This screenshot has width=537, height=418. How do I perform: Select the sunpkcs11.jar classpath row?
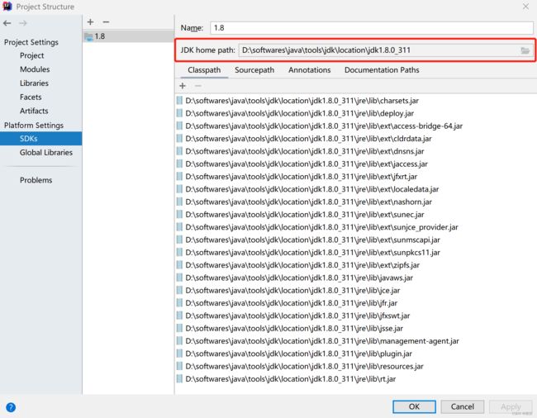click(x=355, y=253)
